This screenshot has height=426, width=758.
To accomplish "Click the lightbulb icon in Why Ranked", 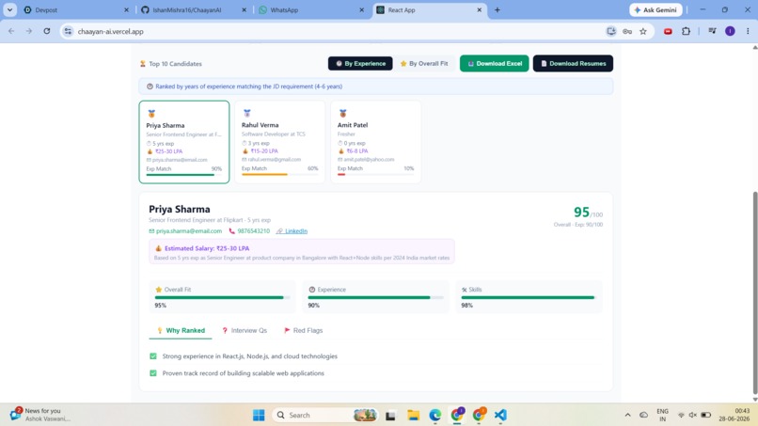I will [x=160, y=330].
